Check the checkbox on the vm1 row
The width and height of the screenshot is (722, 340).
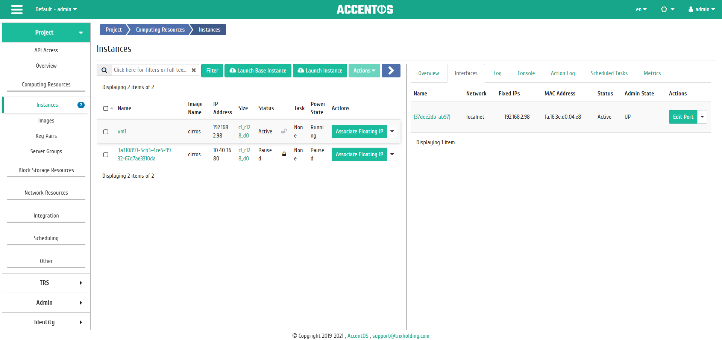click(x=106, y=131)
